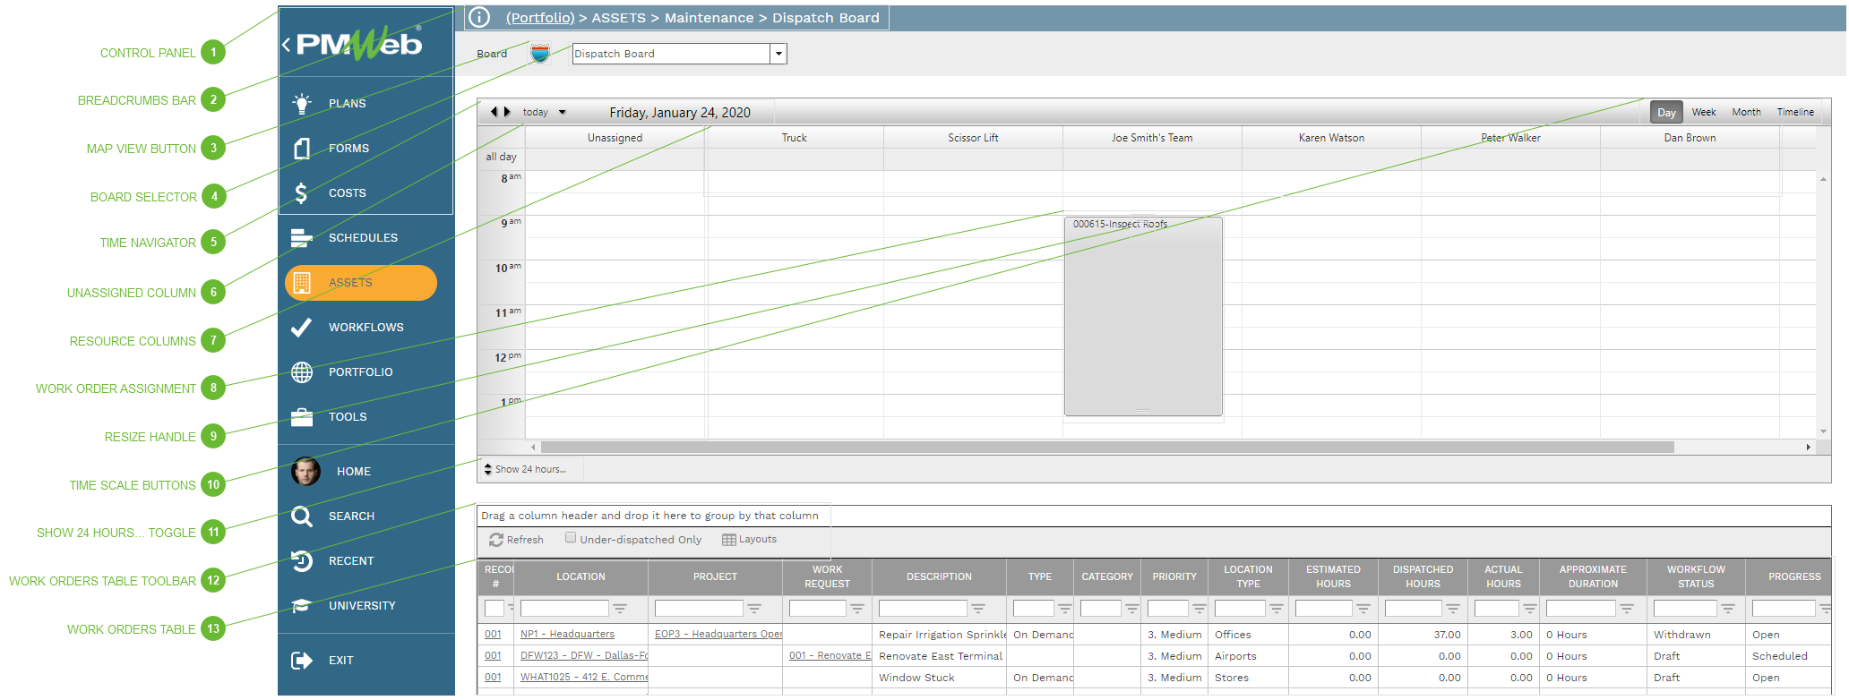Screen dimensions: 1849x700
Task: Open the Plans lightbulb menu
Action: point(303,103)
